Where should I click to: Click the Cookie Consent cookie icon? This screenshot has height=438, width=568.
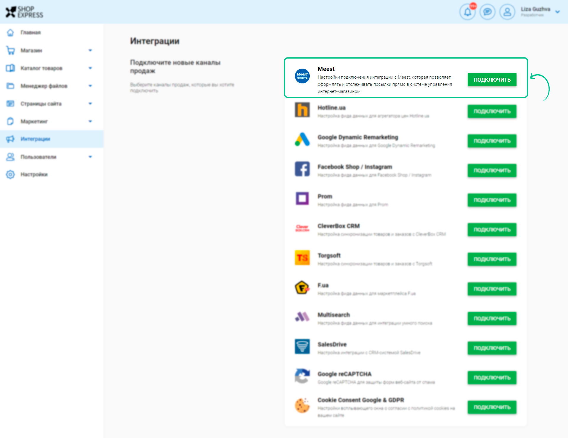[302, 405]
